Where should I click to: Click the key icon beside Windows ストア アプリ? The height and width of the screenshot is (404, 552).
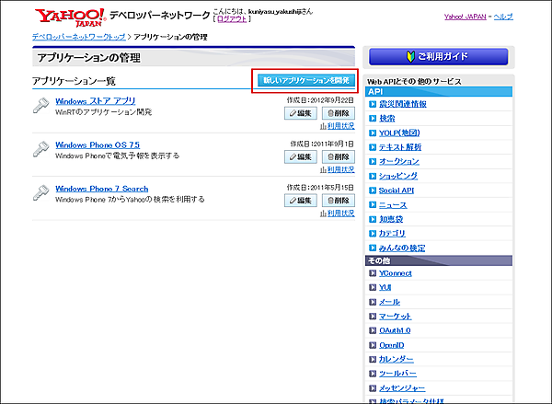pyautogui.click(x=40, y=106)
